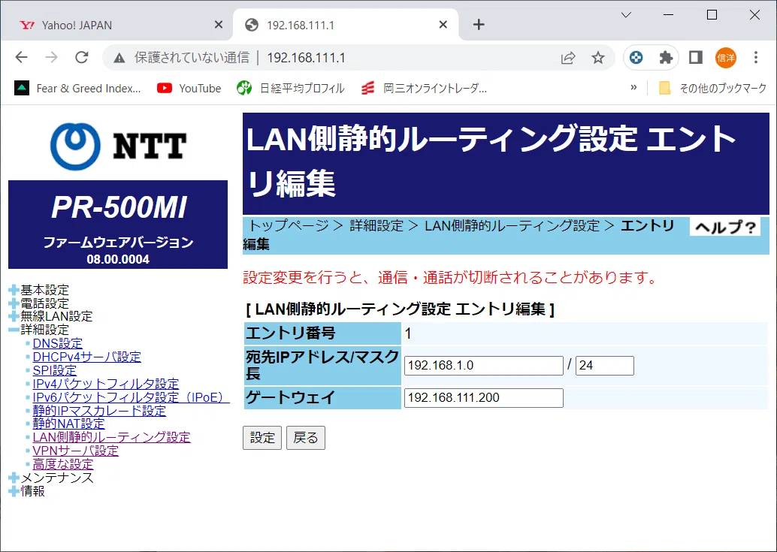Open IPv4パケットフィルタ設定 link
Screen dimensions: 777x552
105,384
